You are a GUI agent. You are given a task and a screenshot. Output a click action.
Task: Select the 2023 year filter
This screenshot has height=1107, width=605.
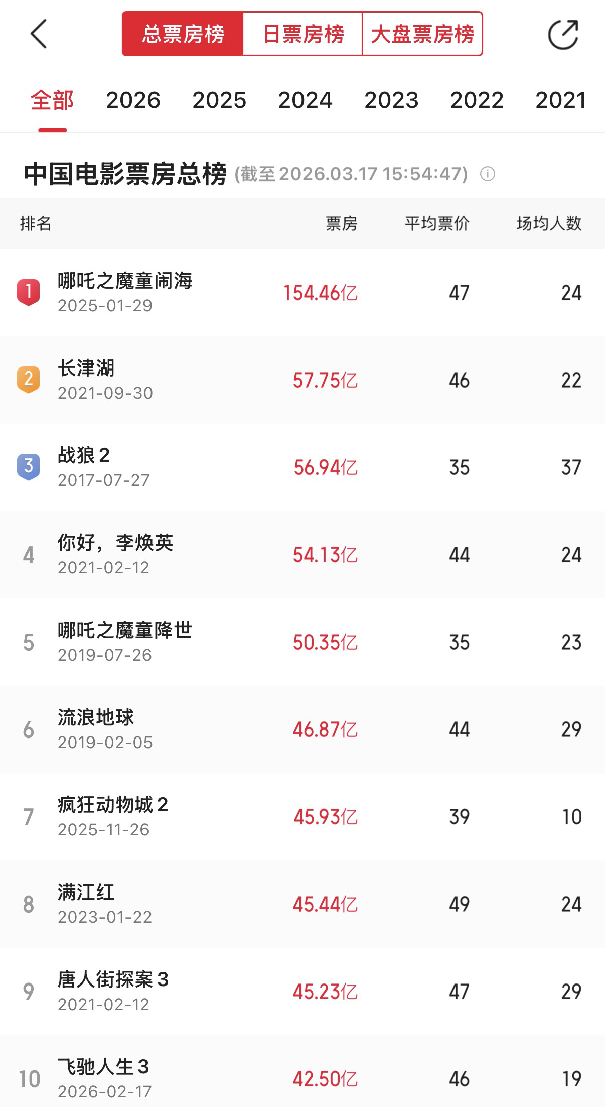(x=391, y=100)
